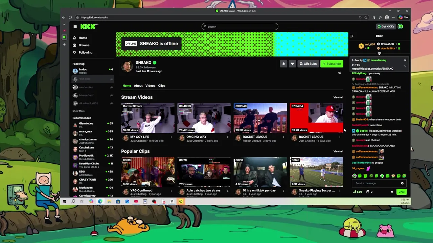Open GiannieLee recommended channel
The height and width of the screenshot is (243, 433).
tap(93, 125)
